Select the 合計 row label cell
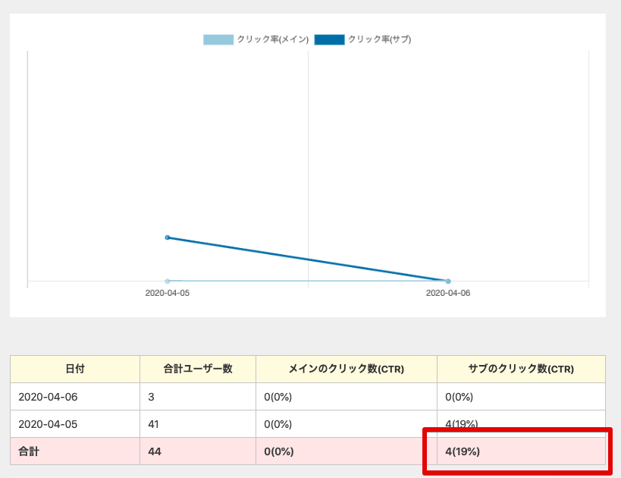This screenshot has height=478, width=621. [29, 451]
